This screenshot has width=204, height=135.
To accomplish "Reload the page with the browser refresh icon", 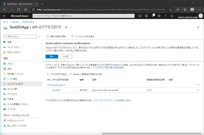I will tap(19, 10).
